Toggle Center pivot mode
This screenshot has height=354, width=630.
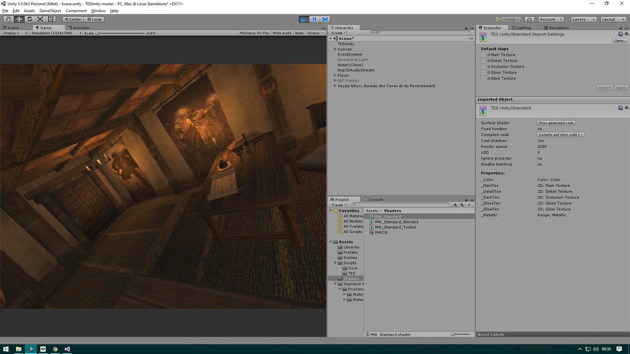[x=72, y=19]
